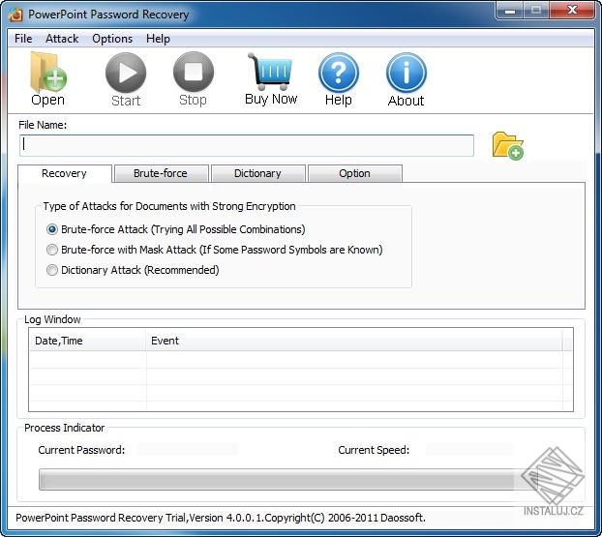Viewport: 602px width, 537px height.
Task: Open the Attack menu
Action: point(62,39)
